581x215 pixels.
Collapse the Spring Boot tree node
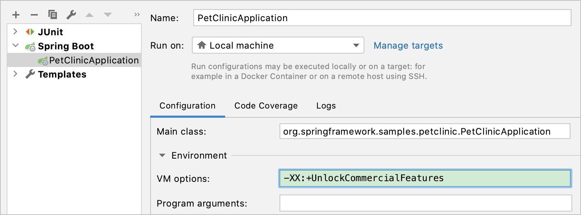tap(16, 46)
